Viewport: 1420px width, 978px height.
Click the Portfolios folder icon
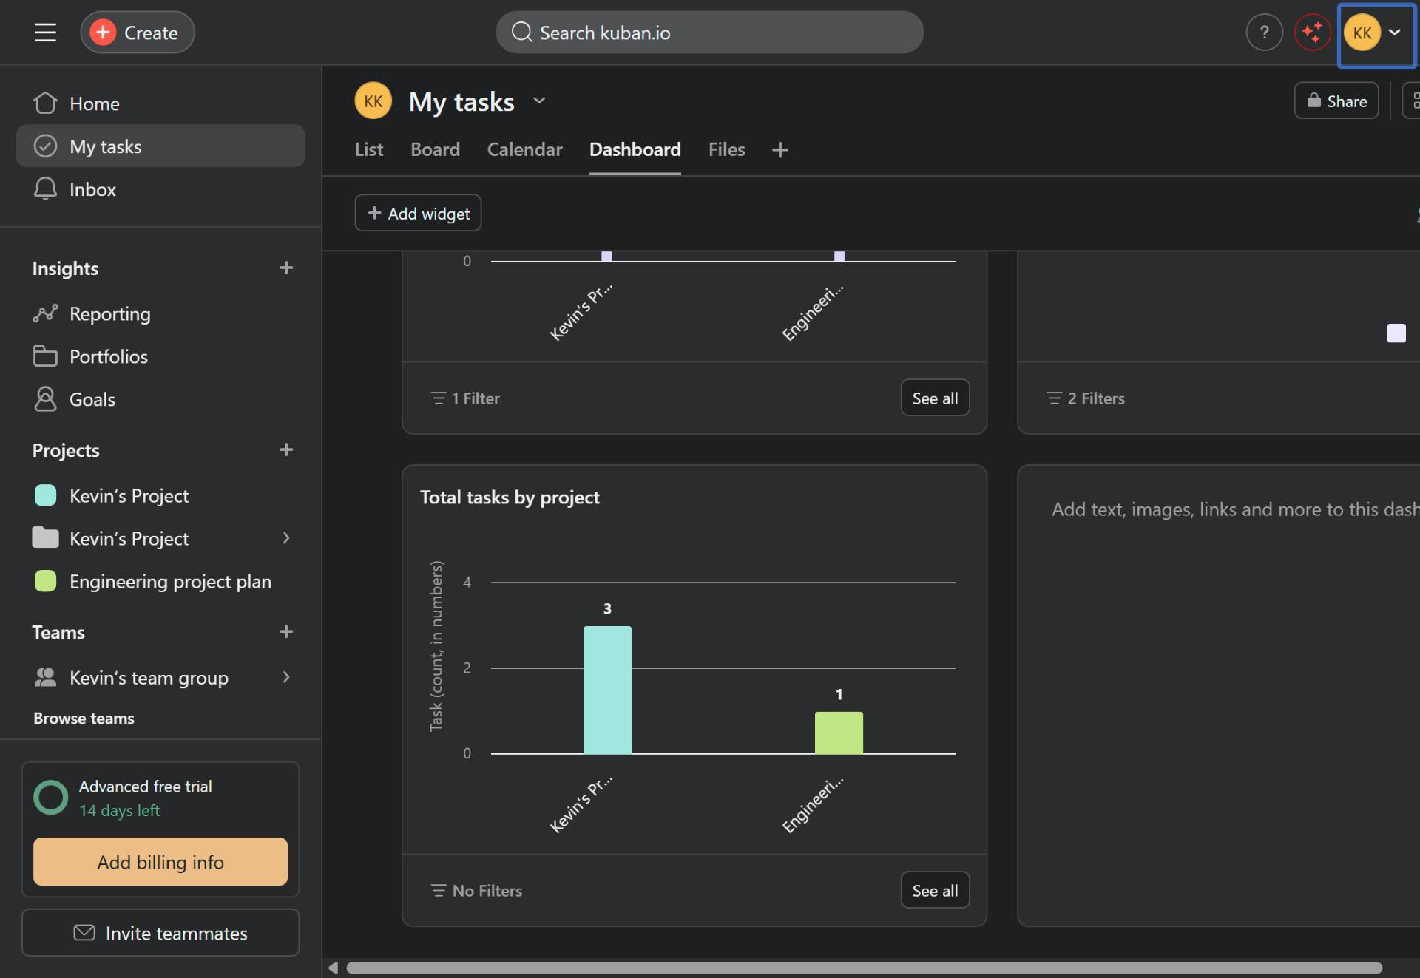click(x=45, y=356)
